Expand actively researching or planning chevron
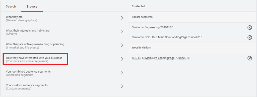 [122, 45]
